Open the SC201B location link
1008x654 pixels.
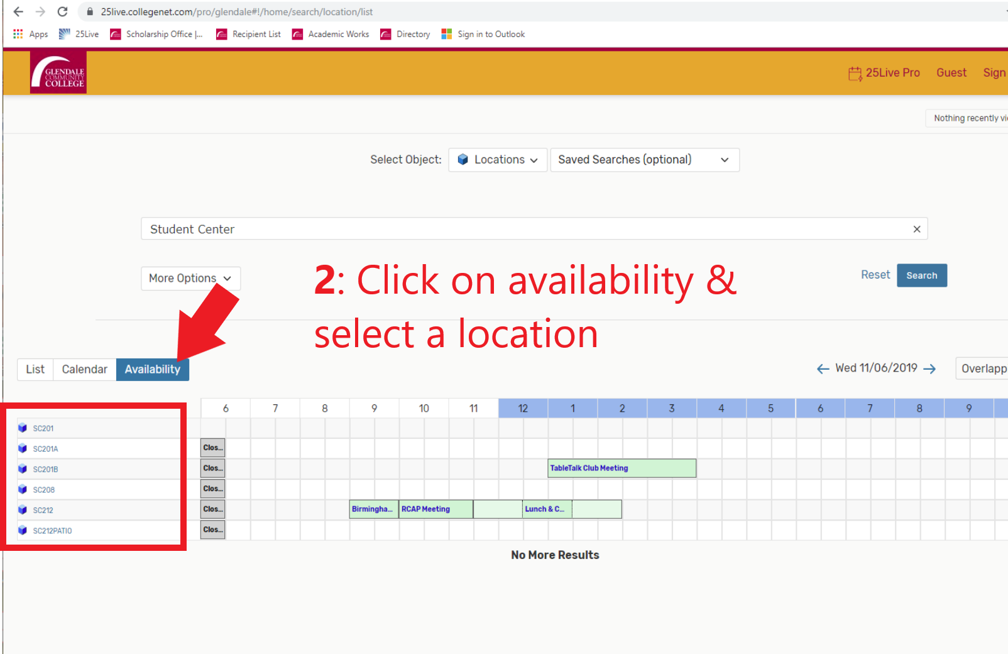click(x=45, y=469)
